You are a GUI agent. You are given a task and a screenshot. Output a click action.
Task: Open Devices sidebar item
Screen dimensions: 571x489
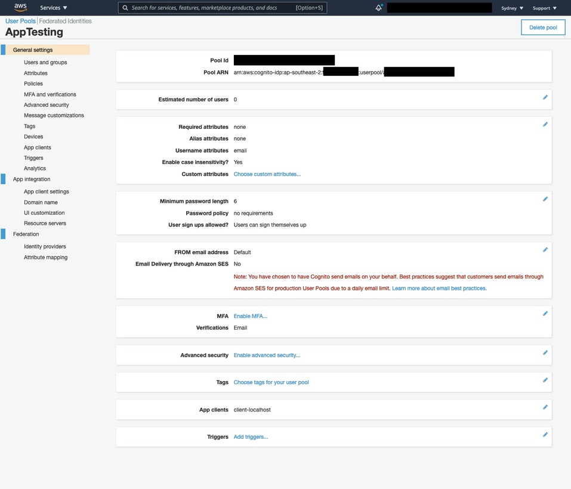(x=33, y=137)
